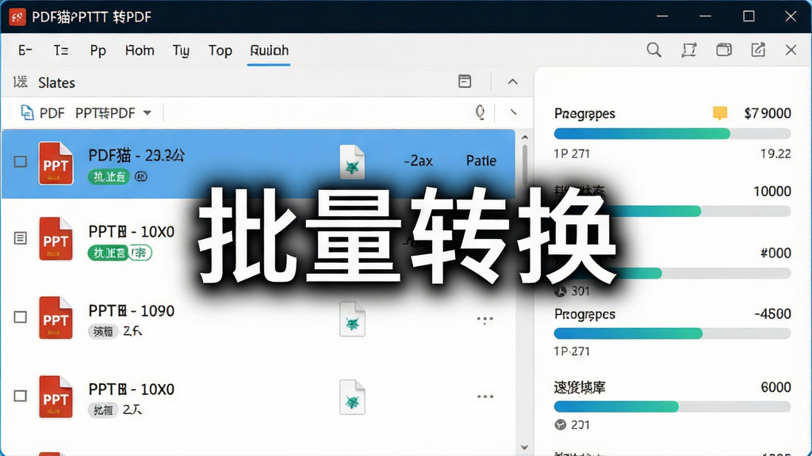Switch to the Ruioh tab
Viewport: 812px width, 456px height.
coord(270,50)
